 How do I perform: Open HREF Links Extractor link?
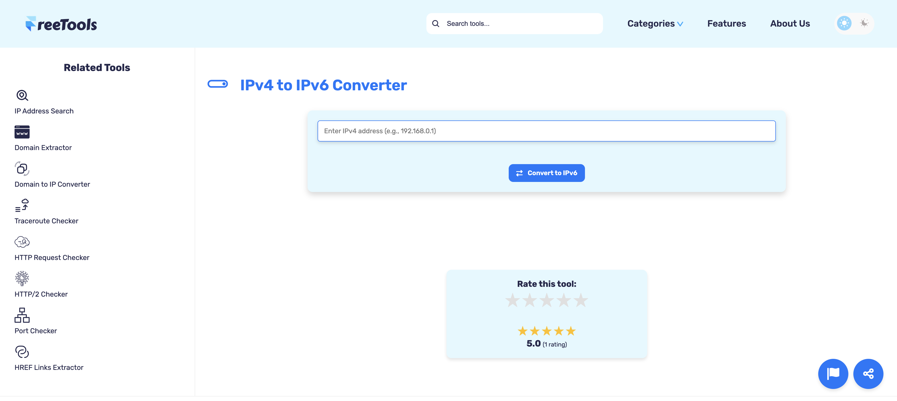click(49, 367)
